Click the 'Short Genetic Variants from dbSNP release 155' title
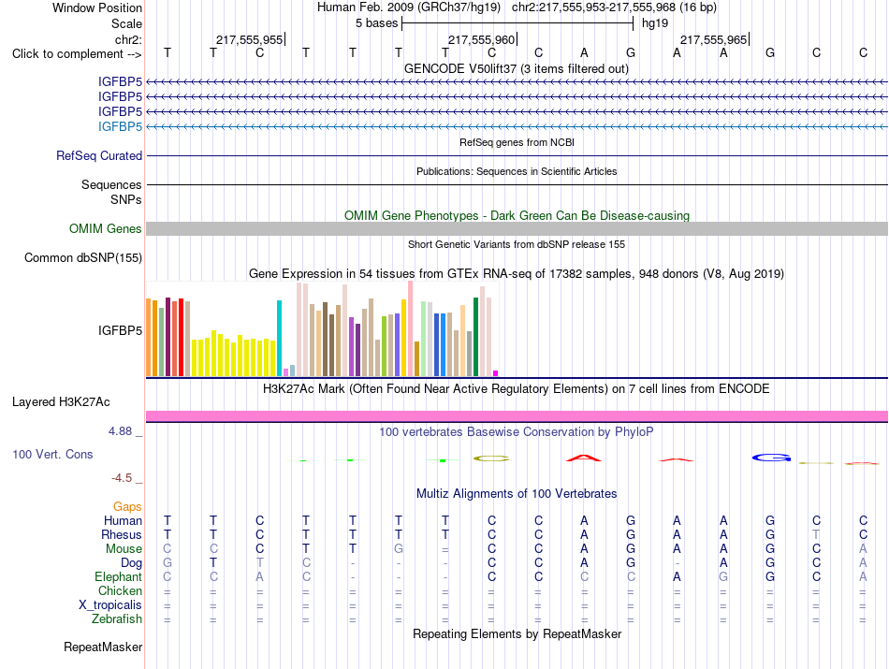The height and width of the screenshot is (669, 889). [x=517, y=244]
